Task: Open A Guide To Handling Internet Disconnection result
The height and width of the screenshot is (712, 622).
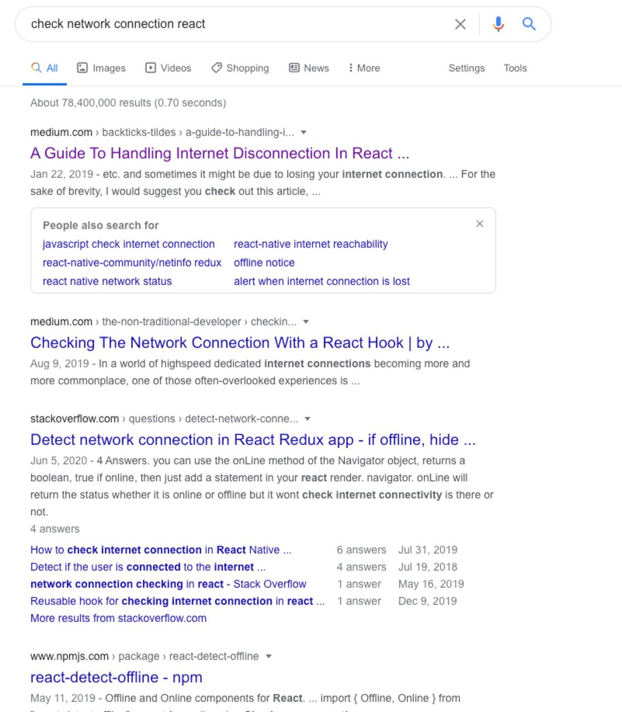Action: 220,153
